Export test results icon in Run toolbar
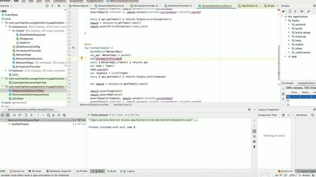Image resolution: width=316 pixels, height=177 pixels. click(x=59, y=115)
